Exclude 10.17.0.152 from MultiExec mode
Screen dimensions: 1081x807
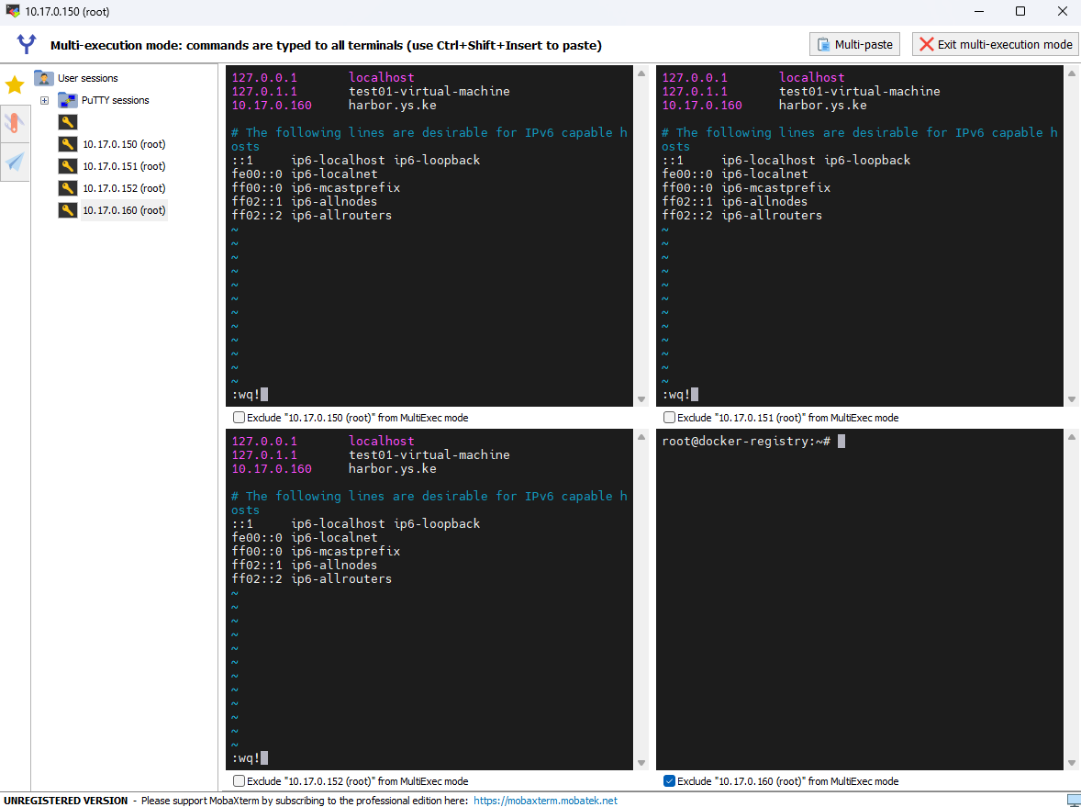(x=239, y=780)
